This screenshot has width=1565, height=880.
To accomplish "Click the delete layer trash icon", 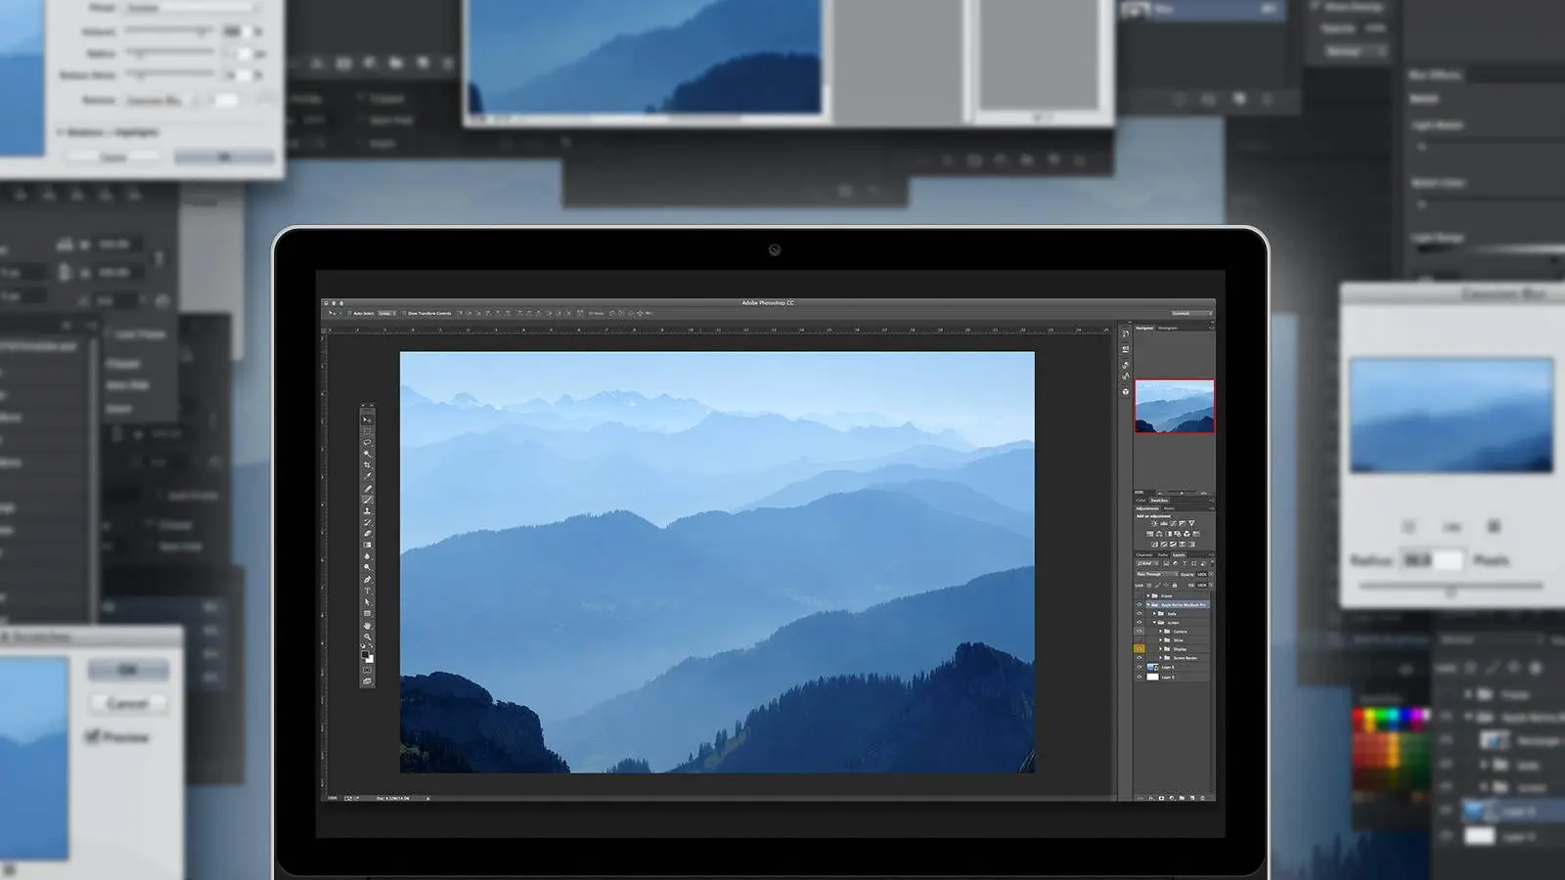I will 1202,798.
